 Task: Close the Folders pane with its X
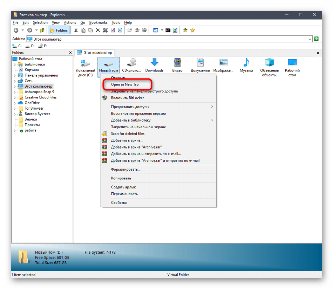point(70,53)
